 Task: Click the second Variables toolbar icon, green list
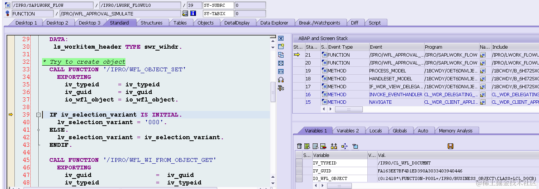(x=307, y=146)
